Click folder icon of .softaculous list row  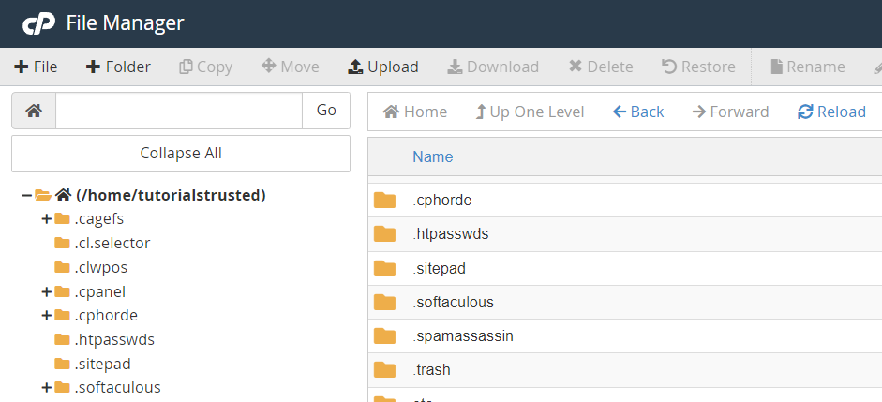pyautogui.click(x=384, y=302)
